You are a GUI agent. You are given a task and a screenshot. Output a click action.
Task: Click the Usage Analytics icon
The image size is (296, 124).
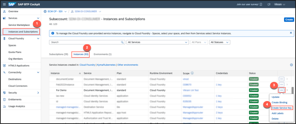pyautogui.click(x=4, y=106)
